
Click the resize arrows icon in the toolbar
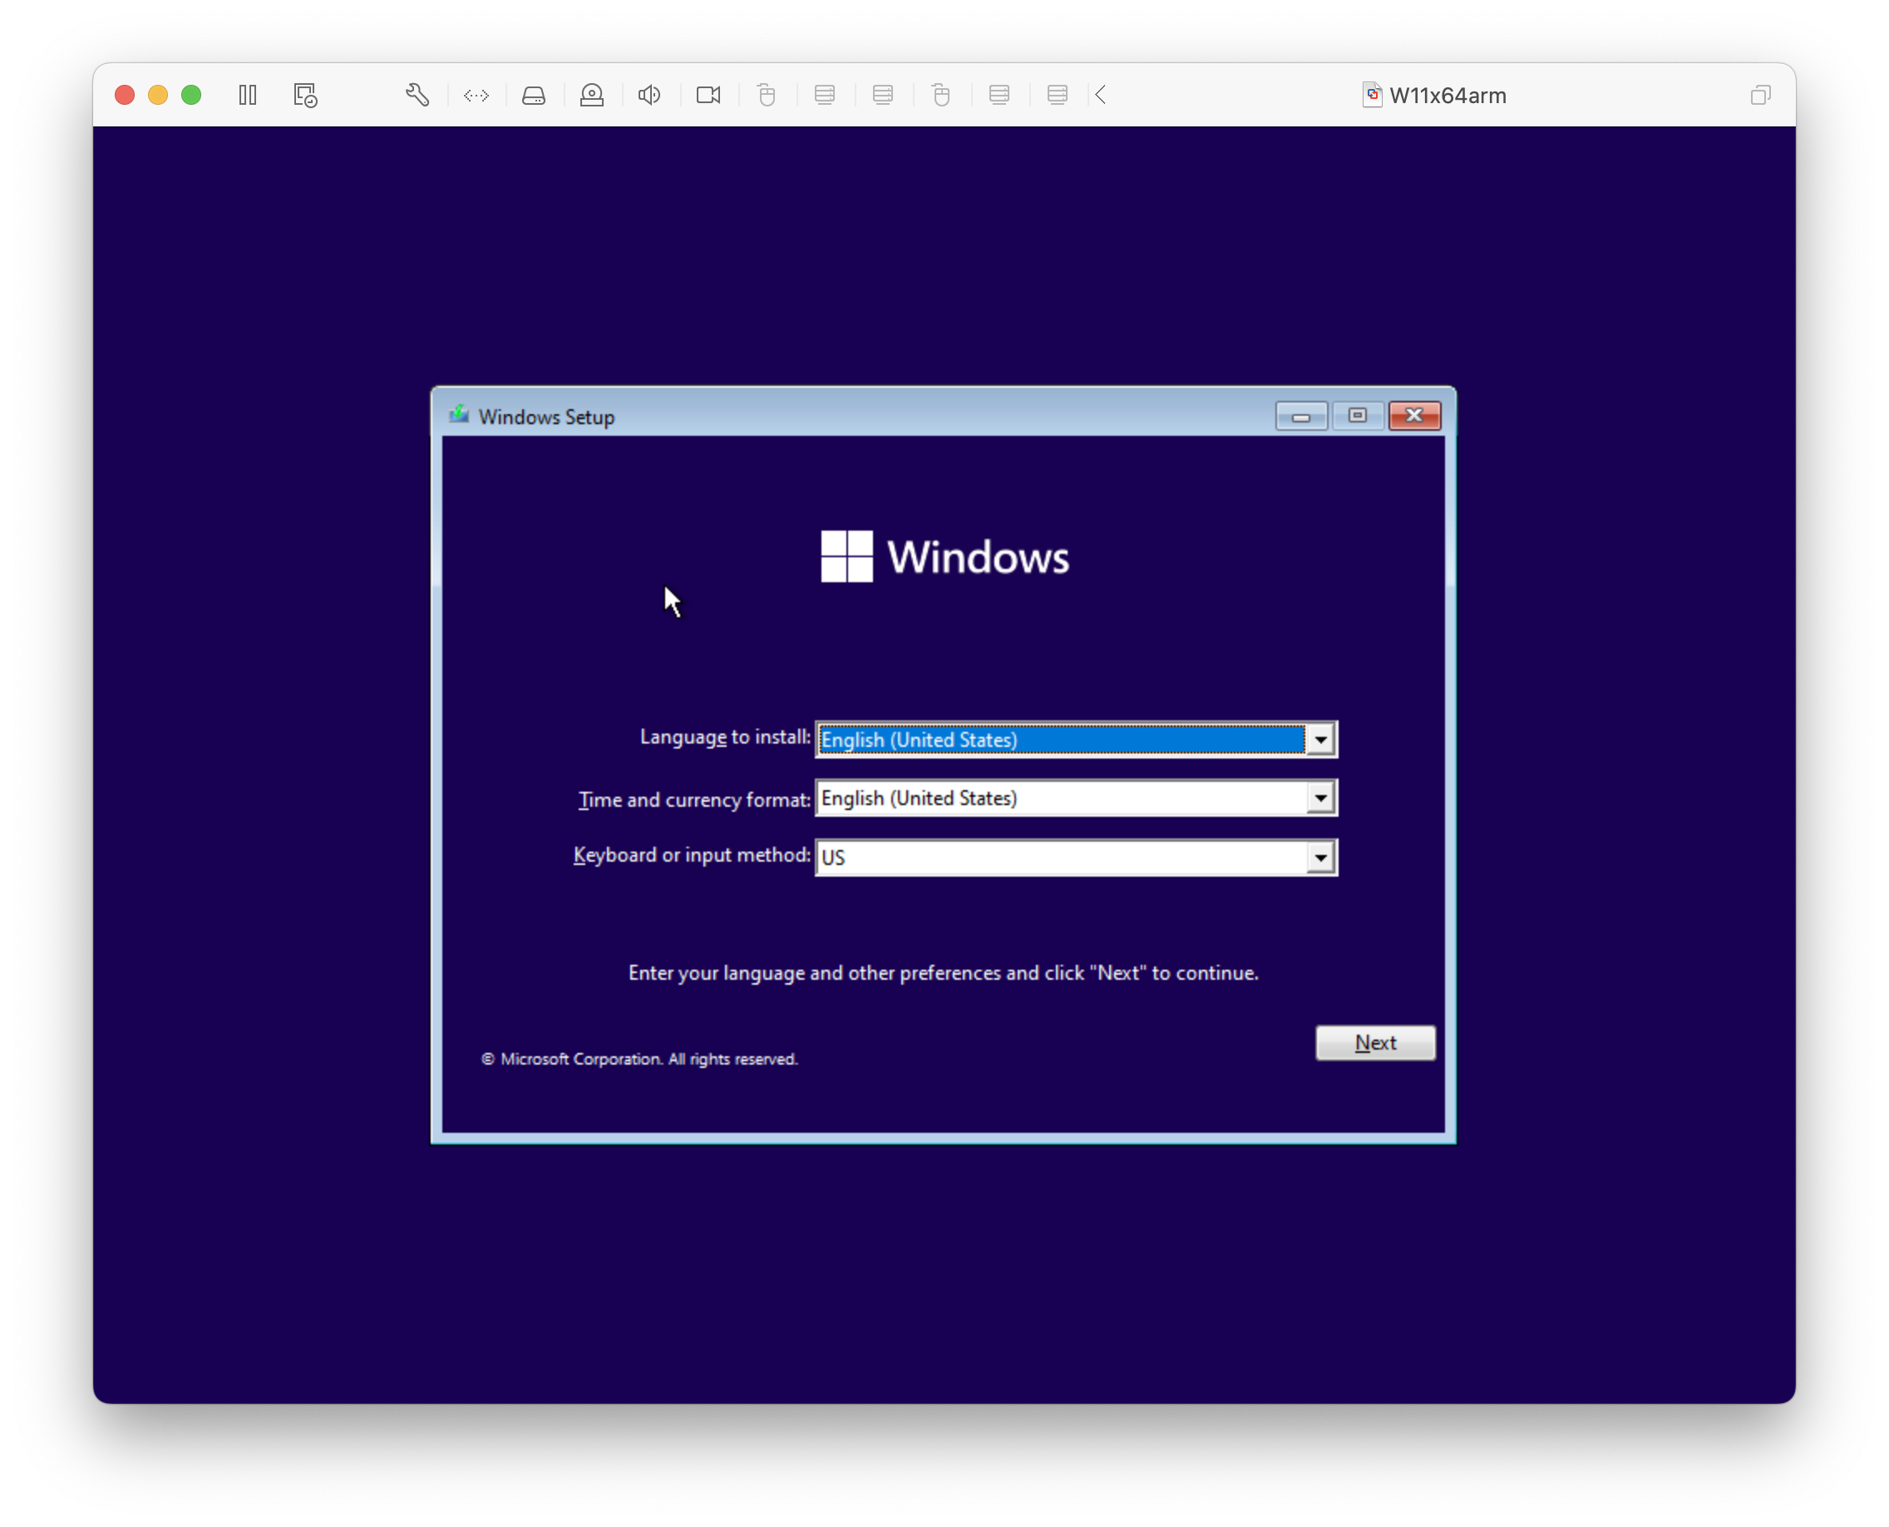coord(476,95)
